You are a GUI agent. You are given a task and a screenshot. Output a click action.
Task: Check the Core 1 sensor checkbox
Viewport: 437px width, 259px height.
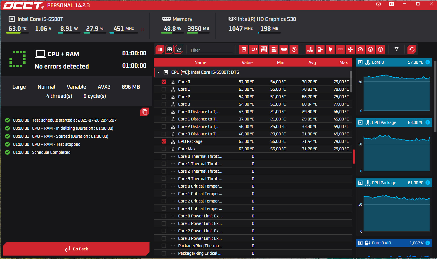coord(164,89)
